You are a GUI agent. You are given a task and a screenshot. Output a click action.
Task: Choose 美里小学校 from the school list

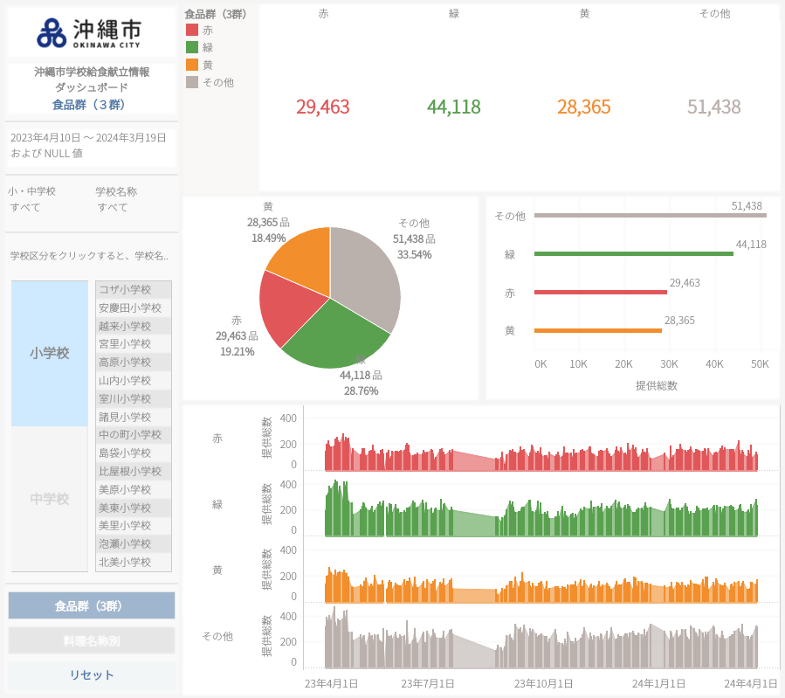tap(134, 526)
